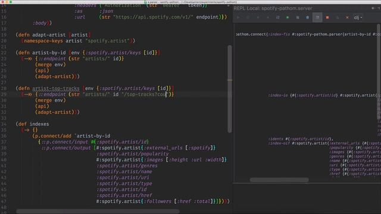
Task: Open REPL panel gear settings
Action: (373, 8)
